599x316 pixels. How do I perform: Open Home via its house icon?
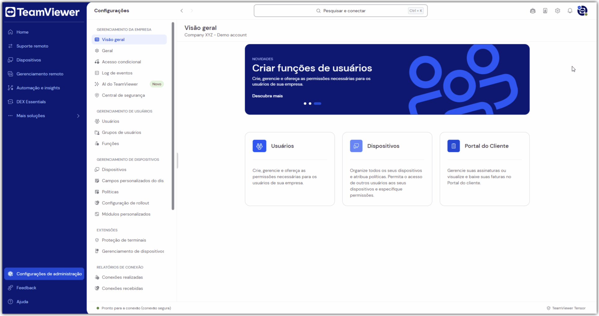tap(11, 32)
